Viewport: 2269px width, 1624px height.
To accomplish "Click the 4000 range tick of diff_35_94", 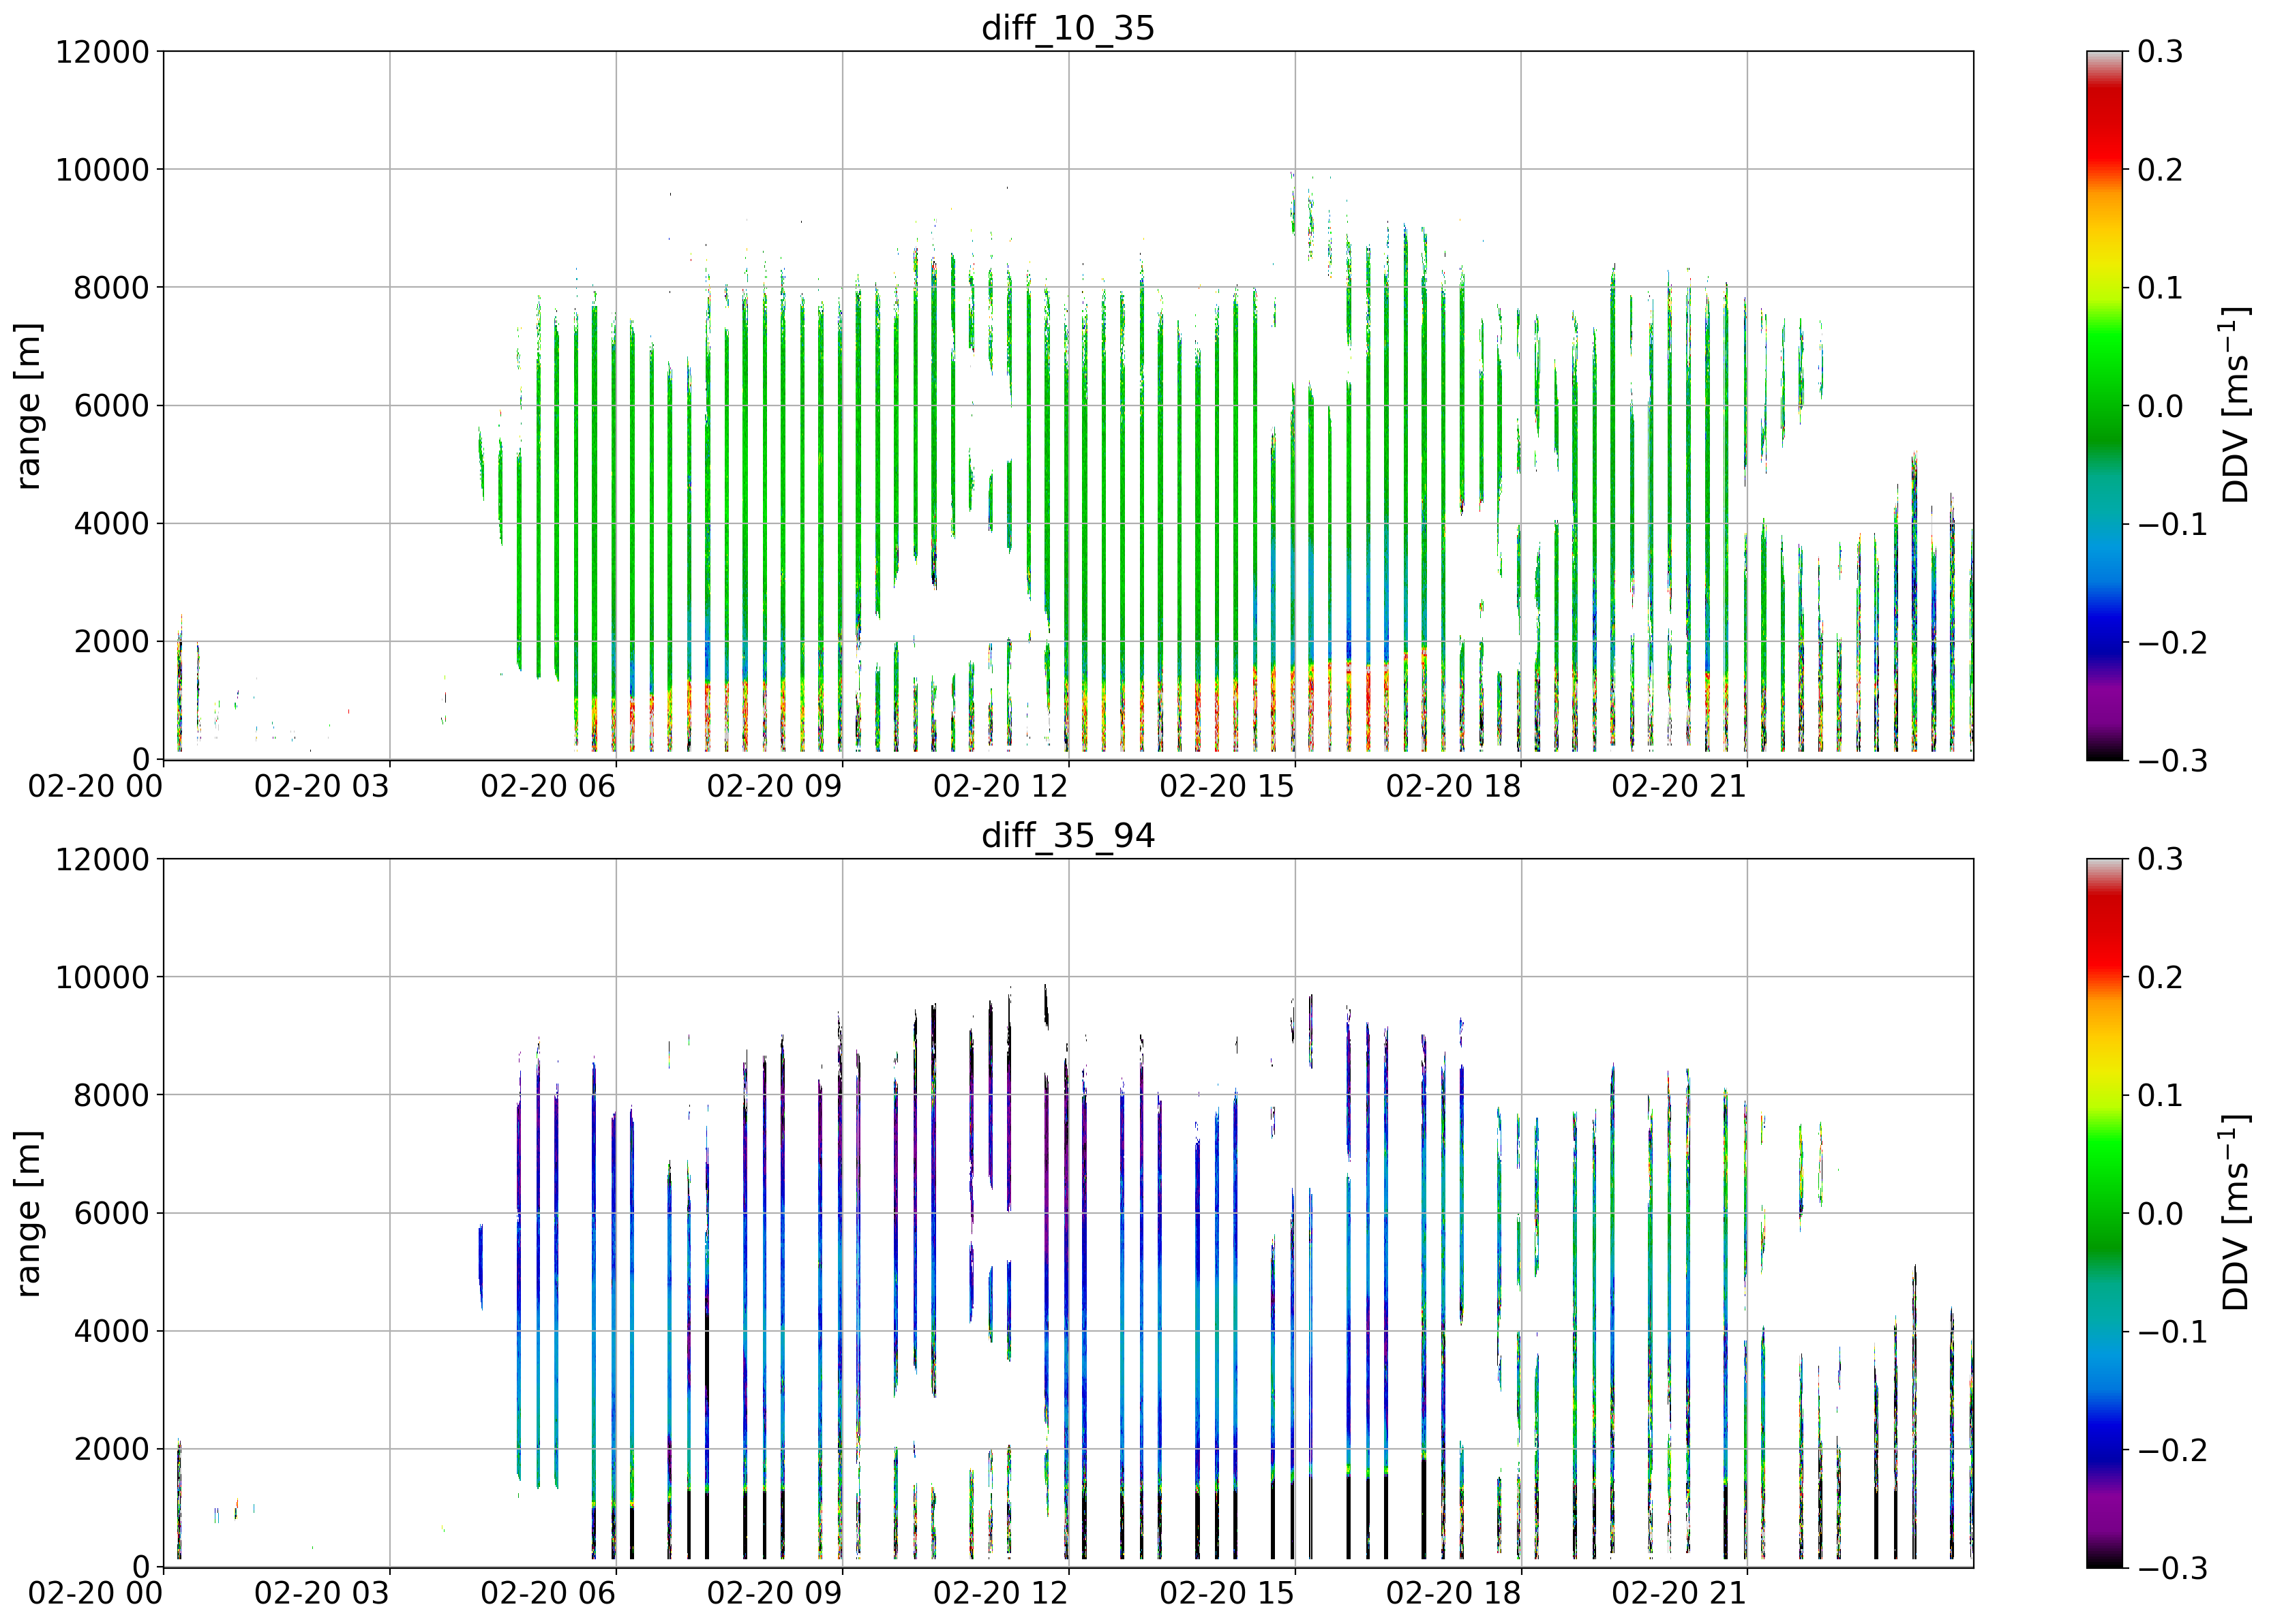I will point(112,1331).
